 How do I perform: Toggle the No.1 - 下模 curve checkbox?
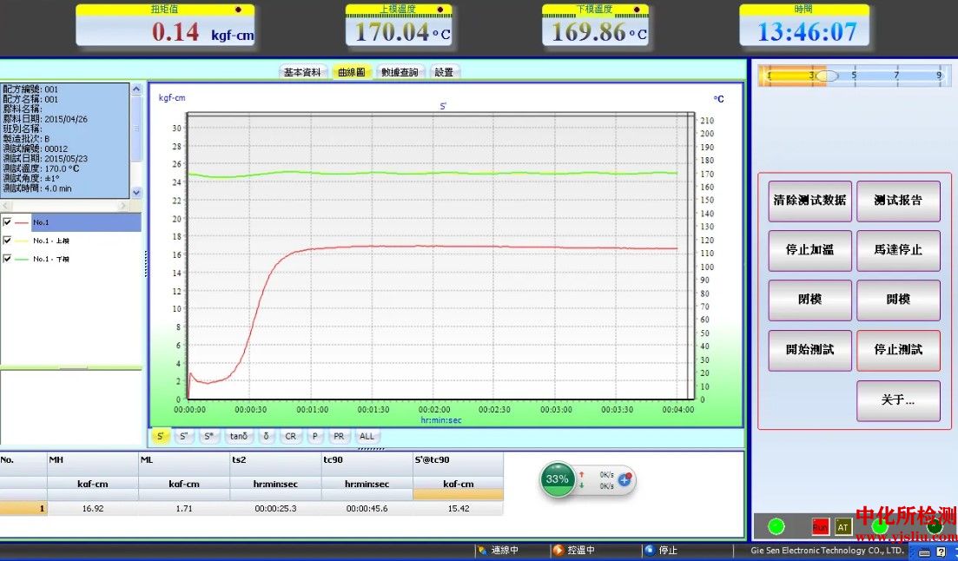tap(7, 259)
